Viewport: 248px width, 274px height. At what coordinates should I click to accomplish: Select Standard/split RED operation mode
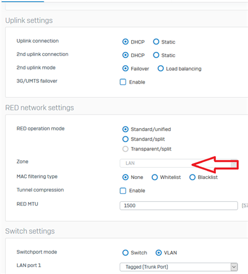(x=125, y=139)
